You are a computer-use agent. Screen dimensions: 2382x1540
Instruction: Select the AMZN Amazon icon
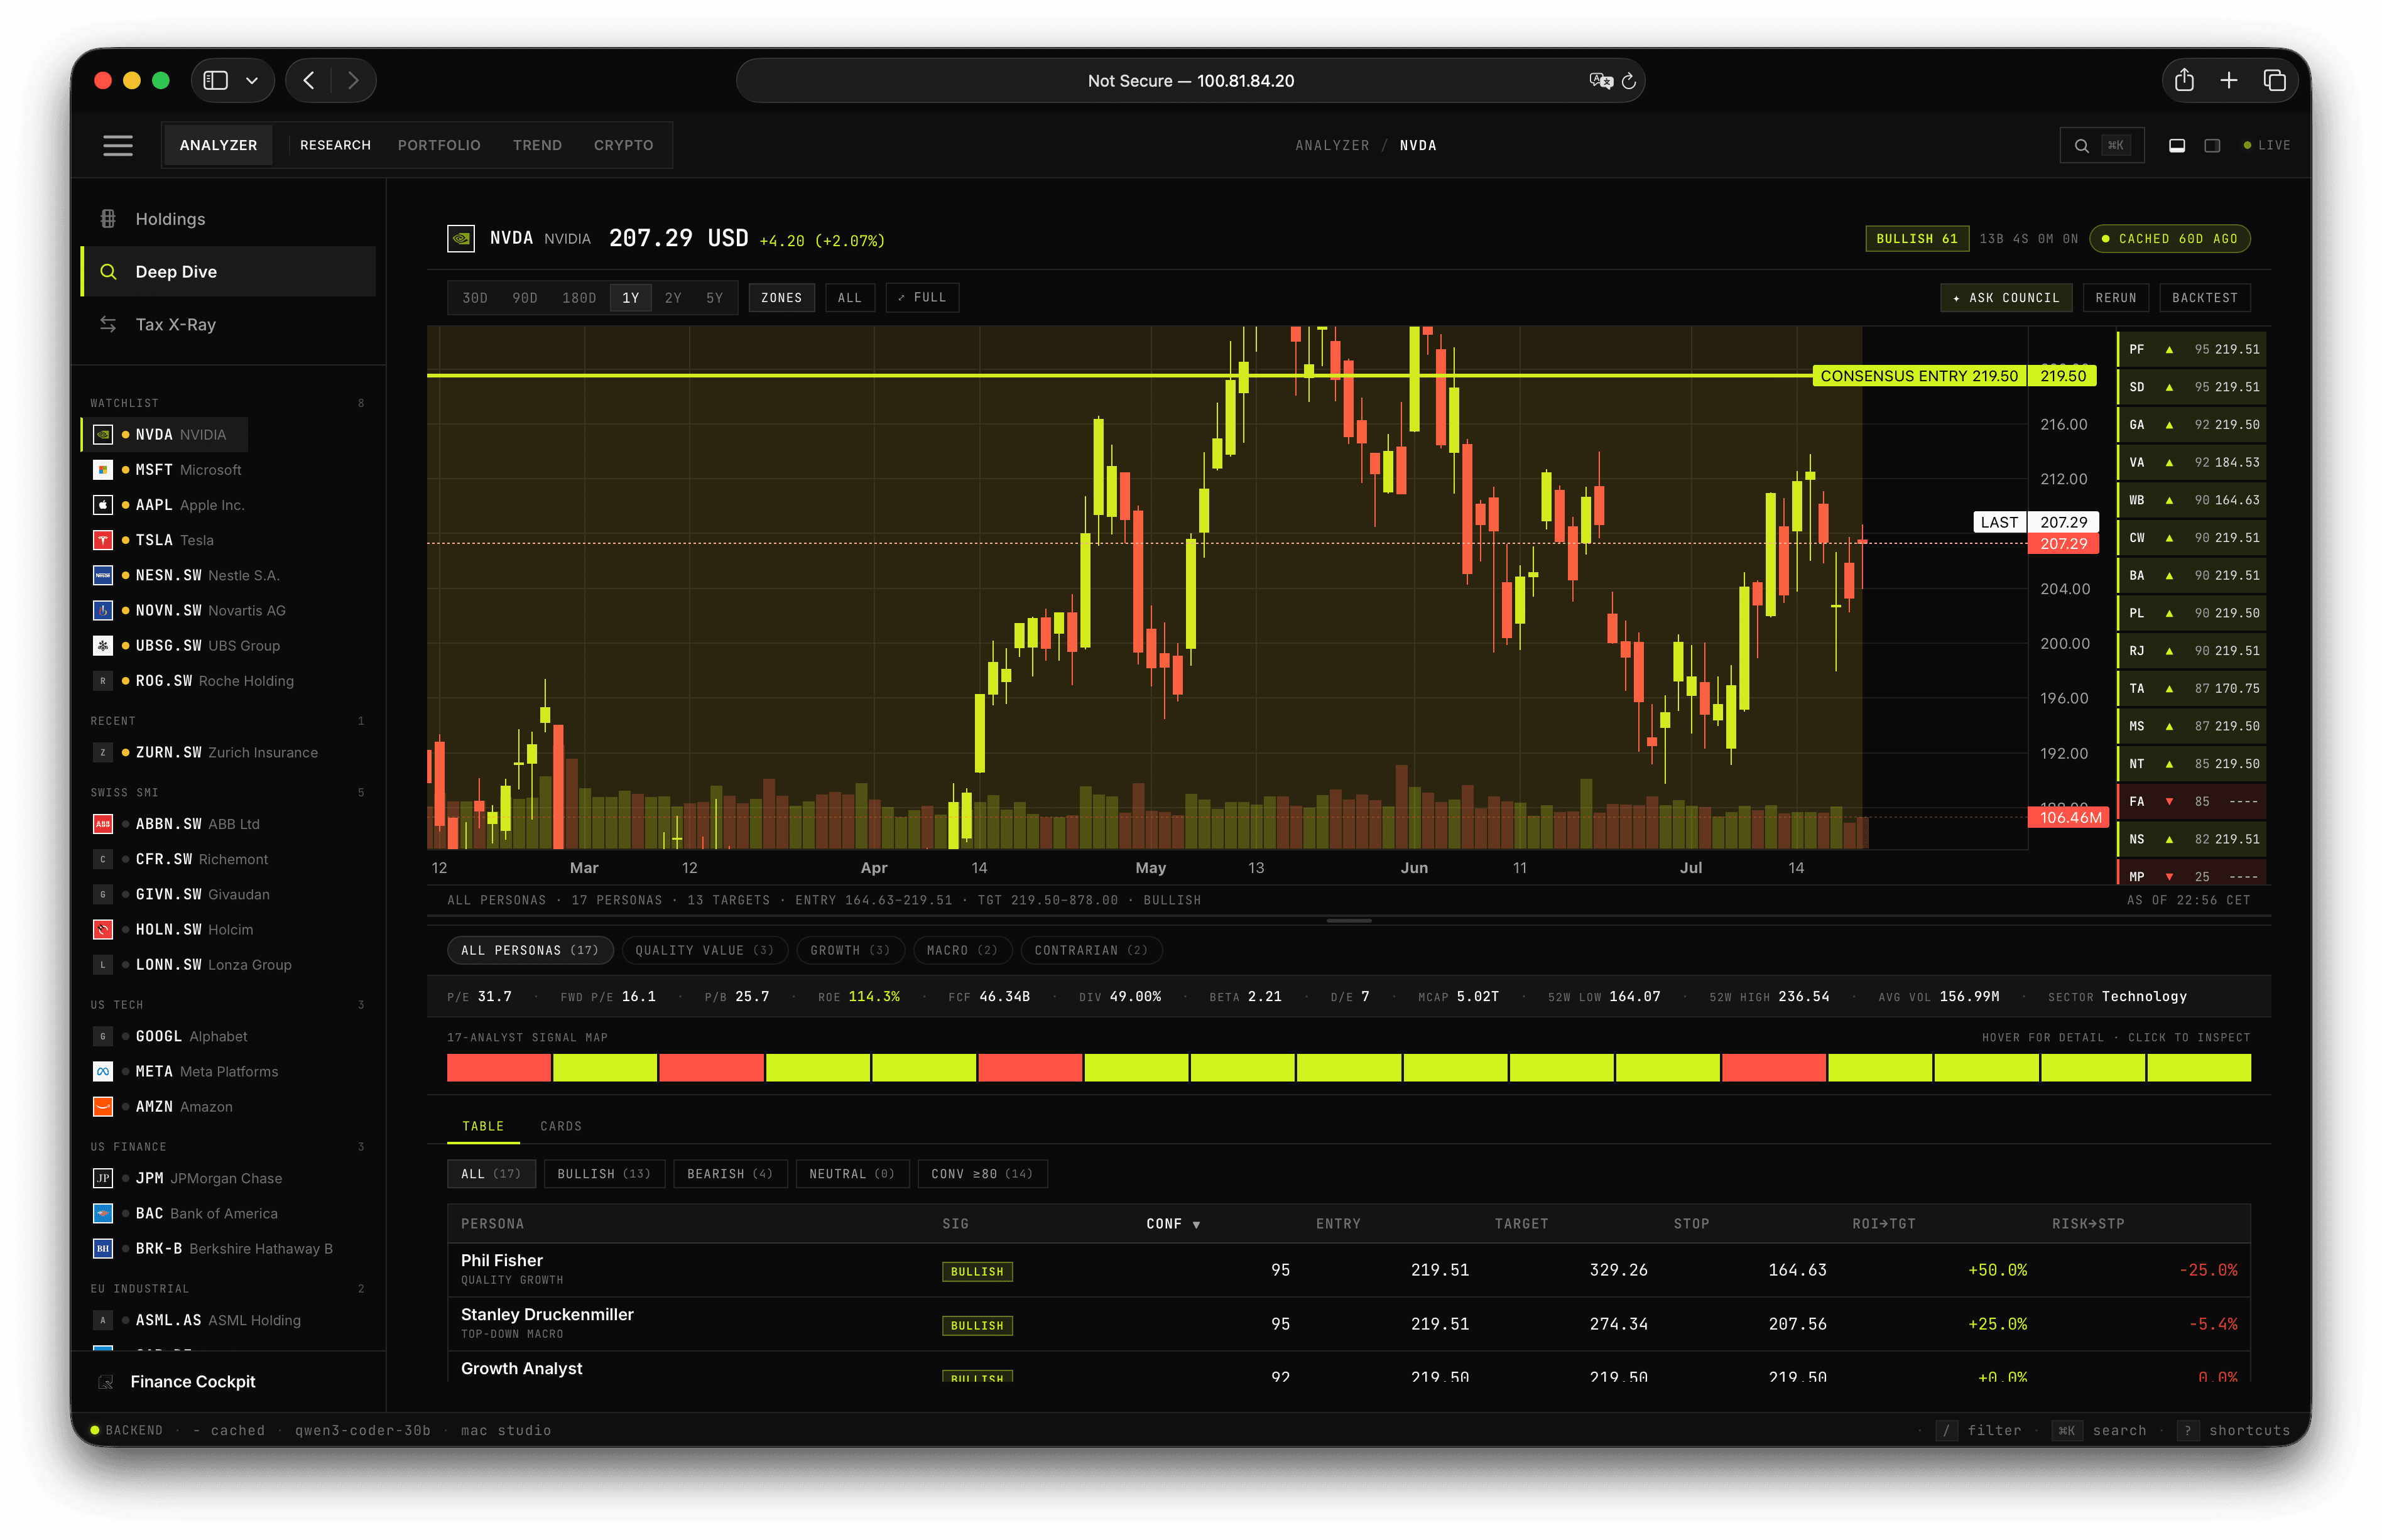pyautogui.click(x=103, y=1106)
